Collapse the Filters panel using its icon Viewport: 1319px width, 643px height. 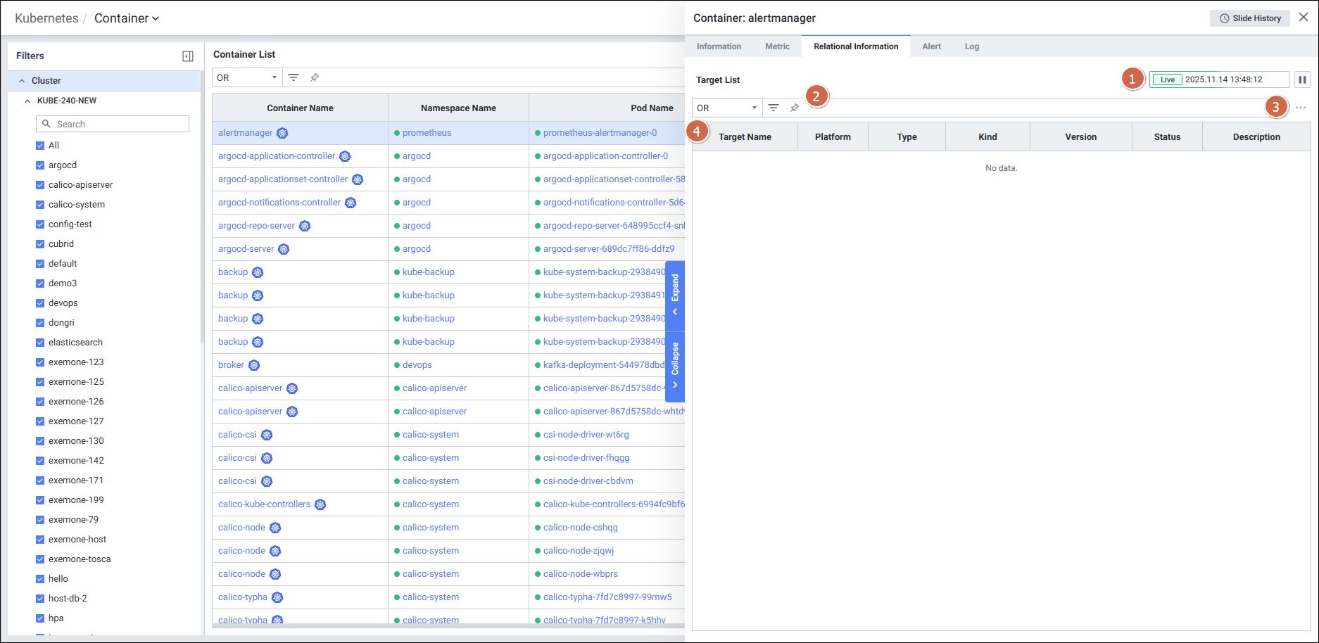[x=188, y=56]
